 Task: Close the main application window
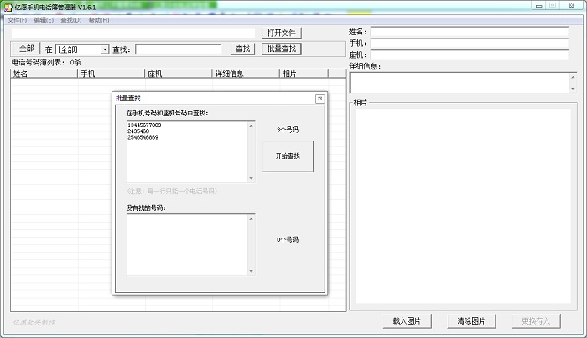572,6
